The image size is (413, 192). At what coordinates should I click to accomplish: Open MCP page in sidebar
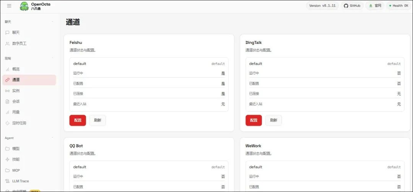29,171
